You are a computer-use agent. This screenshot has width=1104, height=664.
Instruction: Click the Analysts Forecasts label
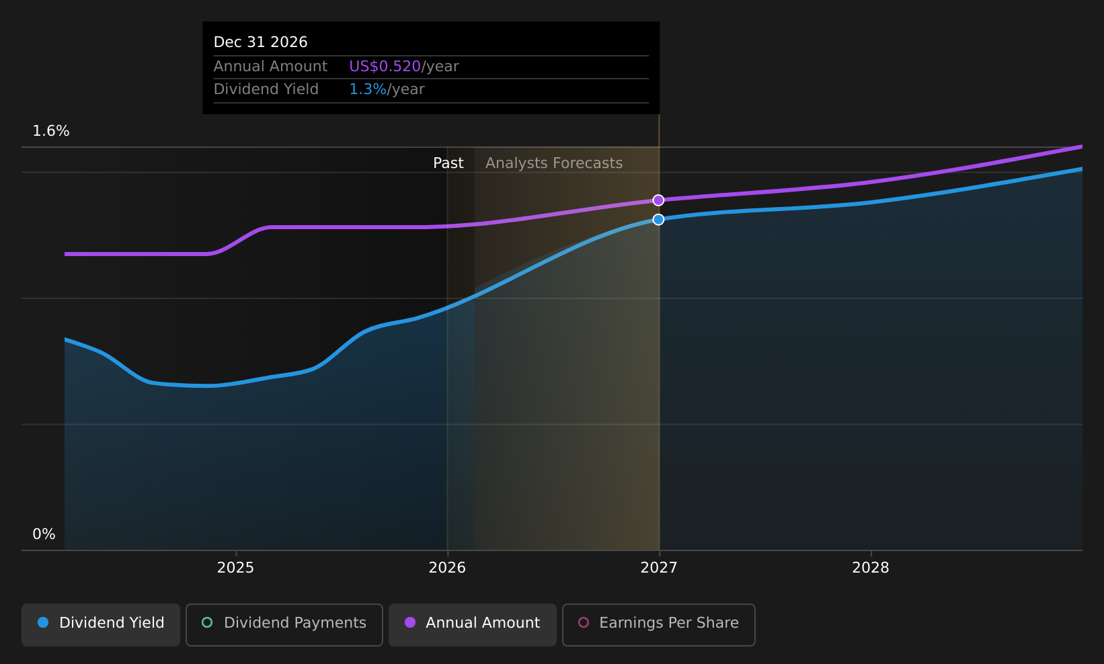click(554, 163)
